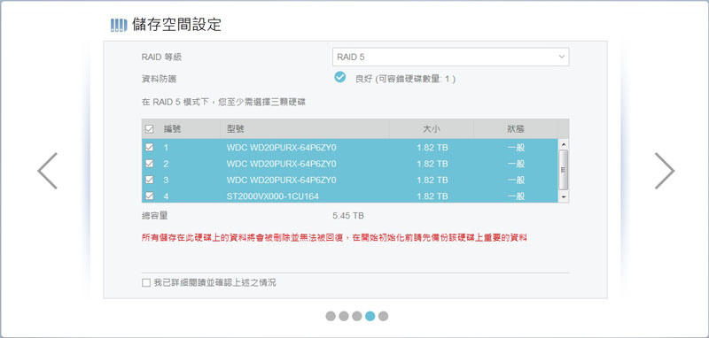Screen dimensions: 709x338
Task: Click the 編號 column header
Action: tap(172, 129)
